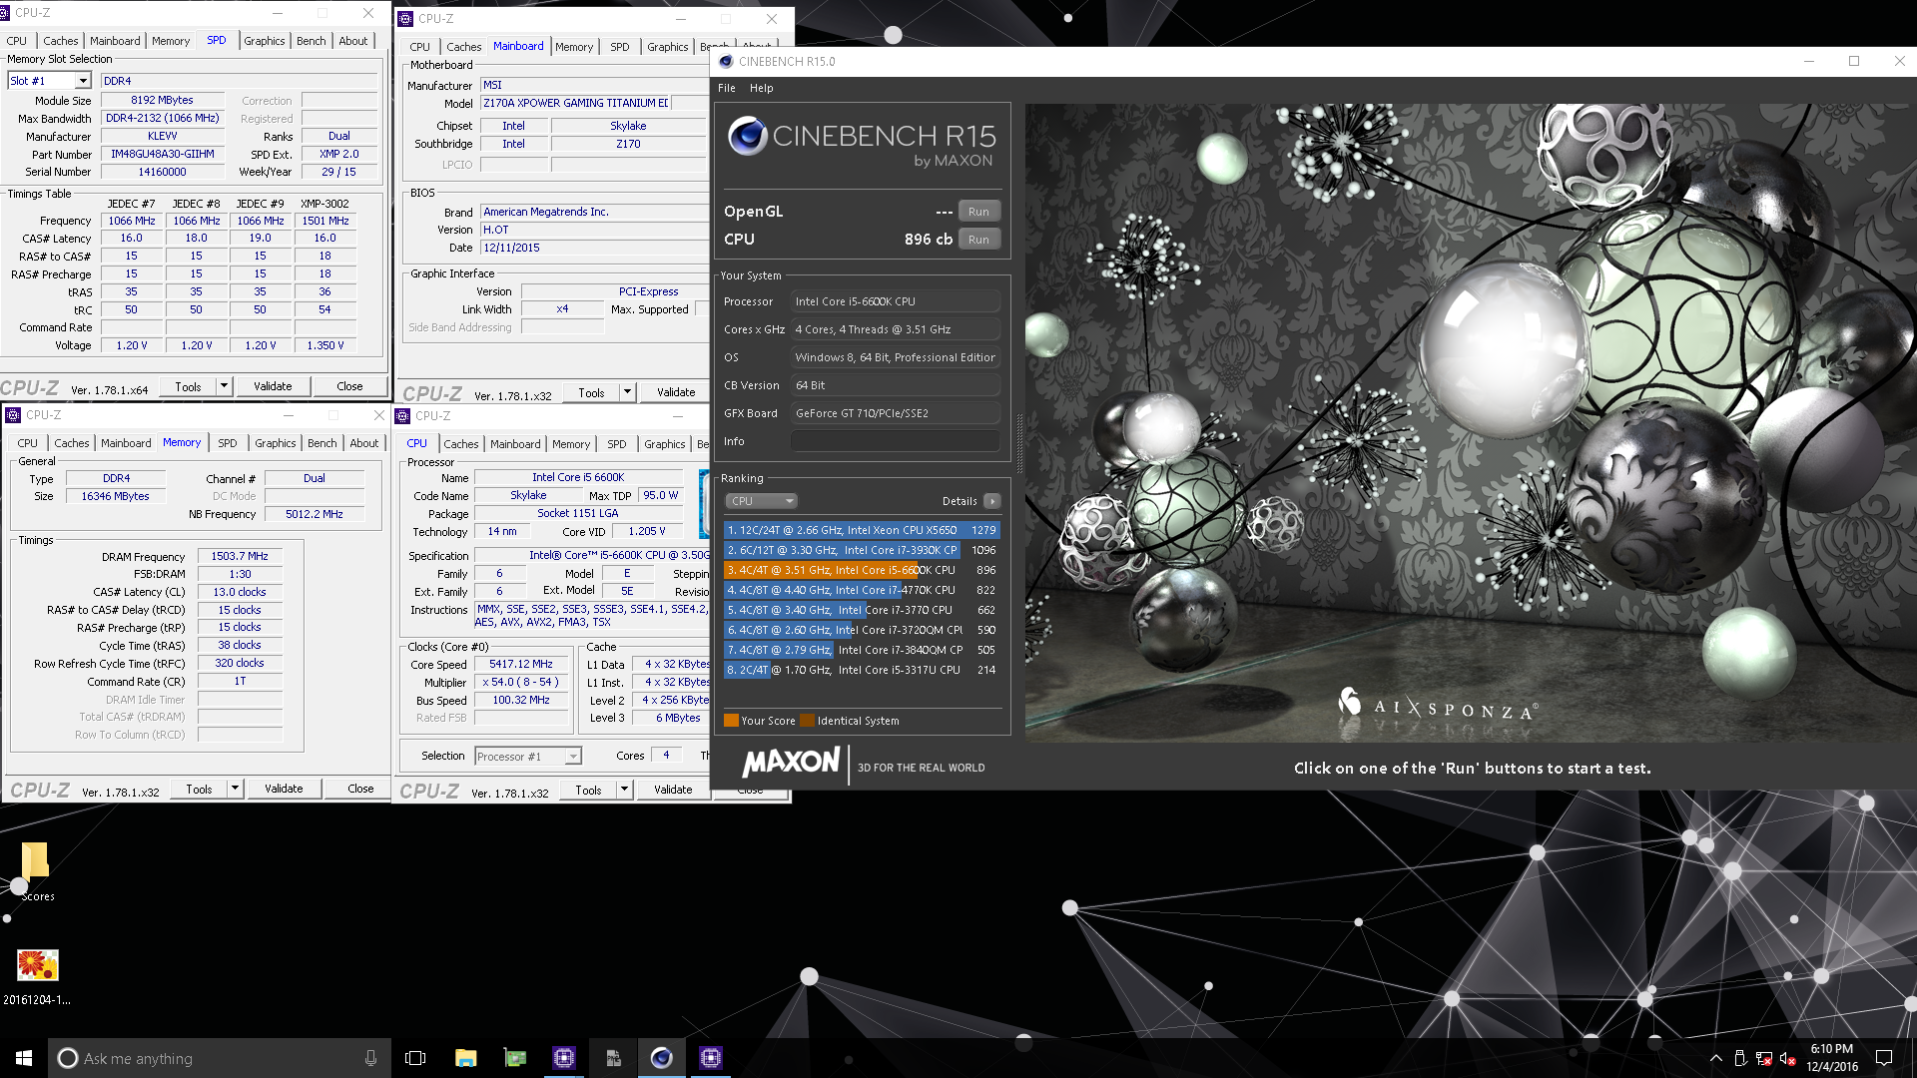Switch to SPD tab in Memory CPU-Z window
This screenshot has height=1078, width=1917.
[228, 443]
